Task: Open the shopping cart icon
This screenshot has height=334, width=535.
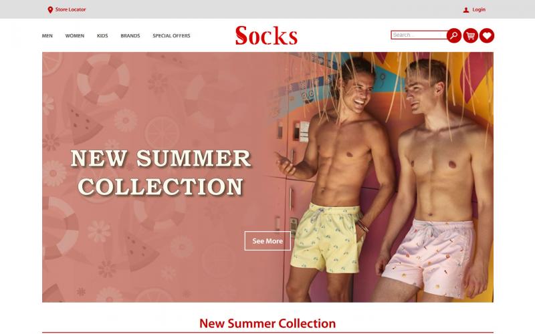Action: (x=471, y=35)
